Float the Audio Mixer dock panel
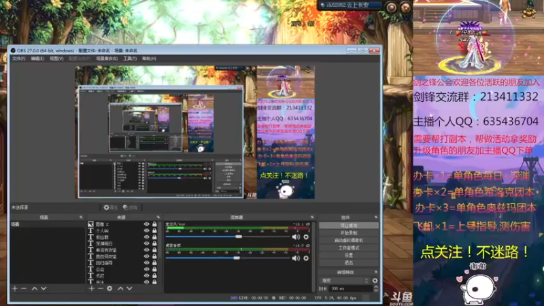 (x=312, y=217)
